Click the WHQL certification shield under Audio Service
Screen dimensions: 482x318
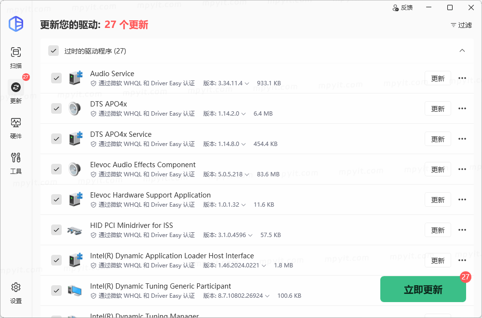[94, 83]
